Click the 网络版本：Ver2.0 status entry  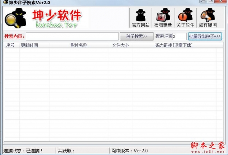tap(130, 151)
